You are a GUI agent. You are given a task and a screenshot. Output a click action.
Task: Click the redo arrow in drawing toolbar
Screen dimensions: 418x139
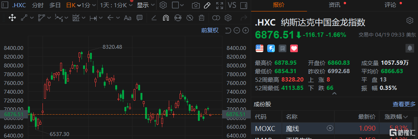tap(244, 18)
